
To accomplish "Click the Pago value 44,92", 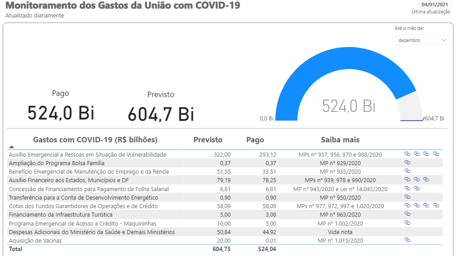I will pos(270,232).
